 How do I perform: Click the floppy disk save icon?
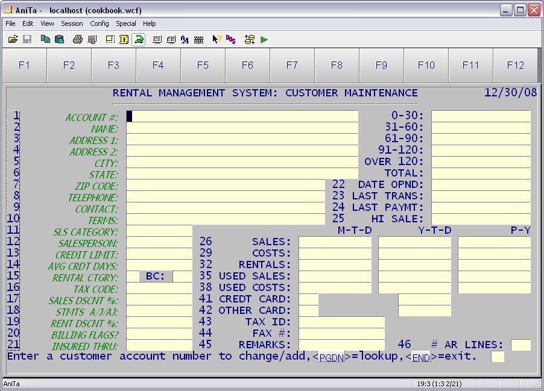[27, 39]
